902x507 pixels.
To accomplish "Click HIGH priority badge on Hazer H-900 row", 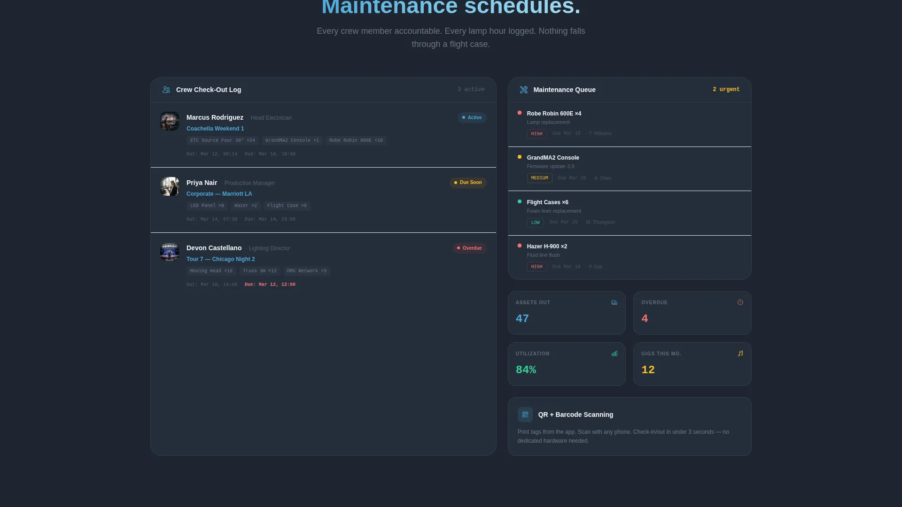I will coord(537,267).
